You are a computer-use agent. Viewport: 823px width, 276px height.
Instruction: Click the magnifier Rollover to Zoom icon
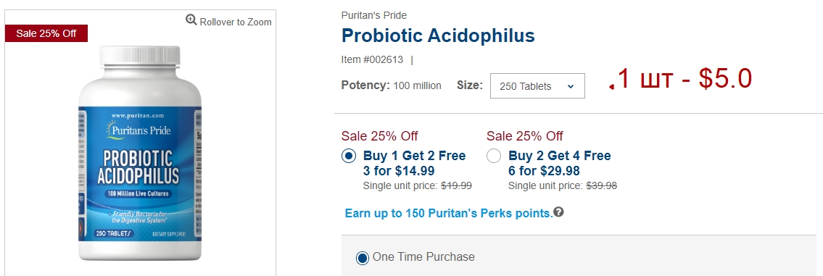191,20
